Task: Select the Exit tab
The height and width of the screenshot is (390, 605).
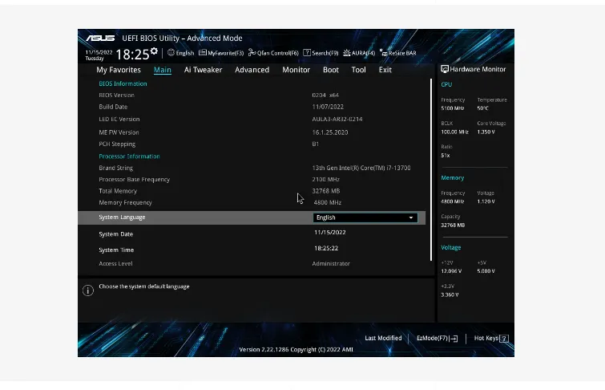Action: [385, 70]
